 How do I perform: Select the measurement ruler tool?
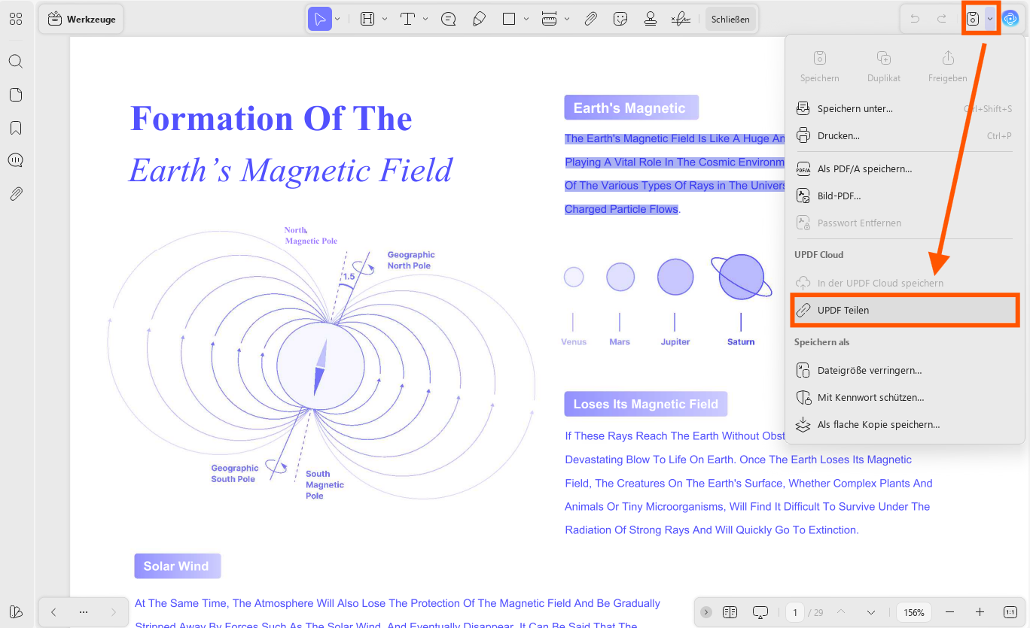[550, 20]
